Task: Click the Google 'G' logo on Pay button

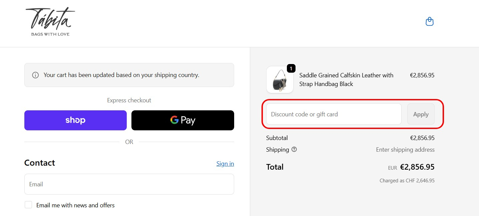Action: (x=174, y=120)
